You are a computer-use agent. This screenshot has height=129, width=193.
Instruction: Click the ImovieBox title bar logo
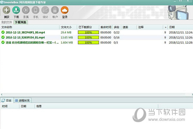pyautogui.click(x=2, y=2)
